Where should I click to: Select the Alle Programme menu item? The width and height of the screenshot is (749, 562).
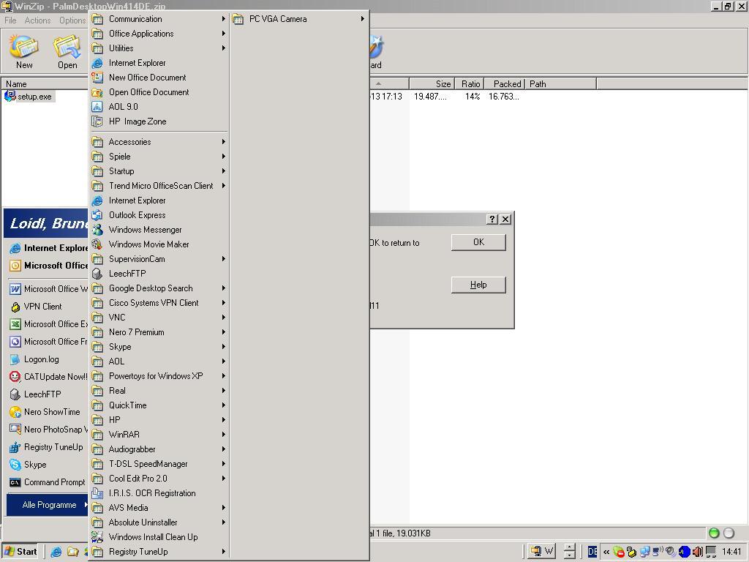click(x=48, y=505)
